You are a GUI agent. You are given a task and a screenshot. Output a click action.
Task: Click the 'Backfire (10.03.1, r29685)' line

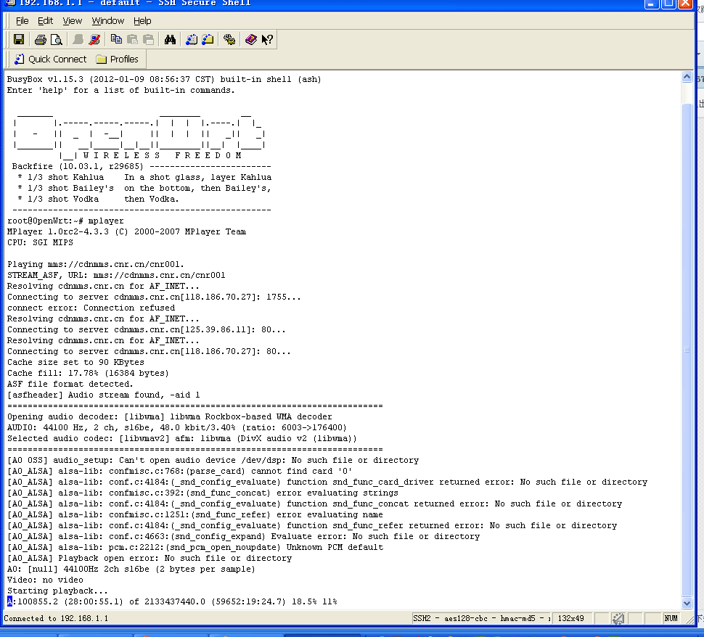(78, 167)
